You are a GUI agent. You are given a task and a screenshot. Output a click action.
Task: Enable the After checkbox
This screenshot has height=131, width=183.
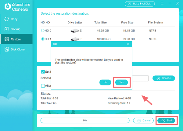43,86
